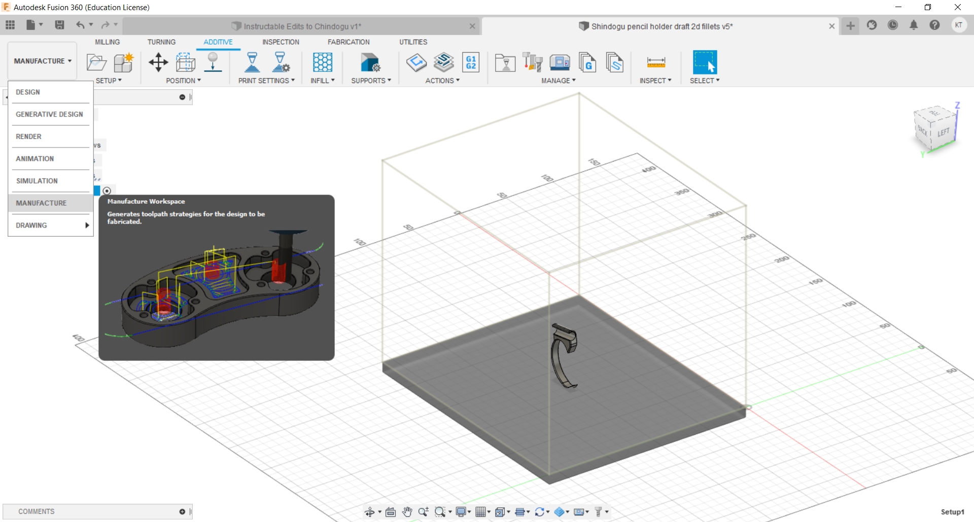Expand the SELECT dropdown menu
This screenshot has height=522, width=974.
[705, 81]
